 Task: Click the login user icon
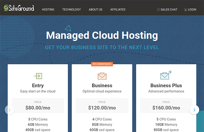(x=185, y=10)
